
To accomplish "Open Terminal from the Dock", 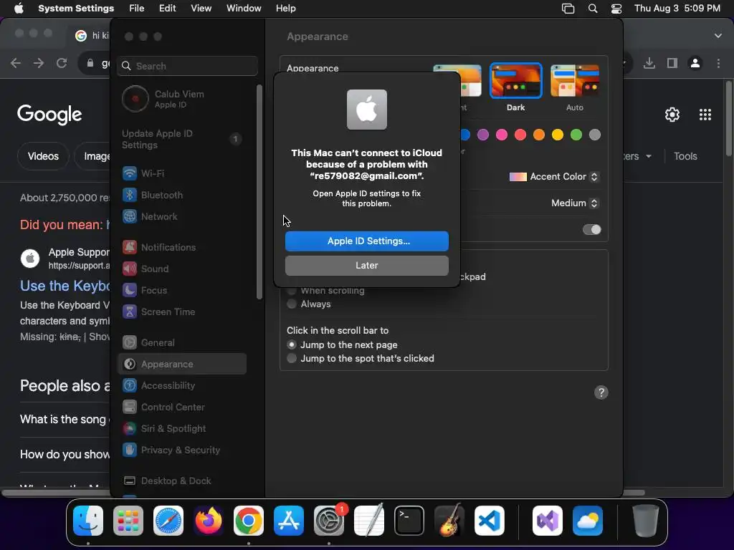I will click(409, 521).
